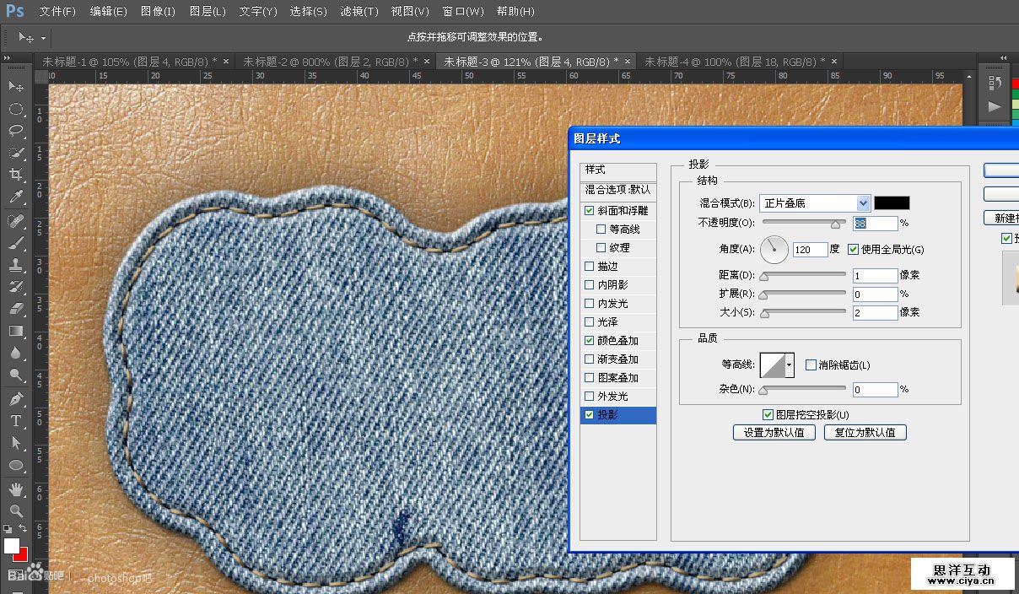This screenshot has height=594, width=1019.
Task: Click the black shadow color swatch
Action: (x=892, y=203)
